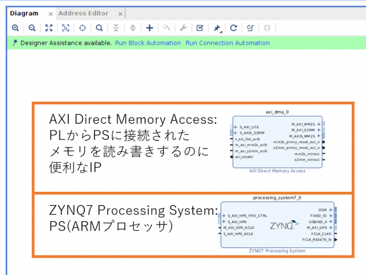The height and width of the screenshot is (275, 366).
Task: Click the Zoom Out toolbar icon
Action: point(32,28)
